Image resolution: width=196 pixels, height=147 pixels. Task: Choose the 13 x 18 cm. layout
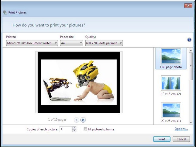(x=171, y=86)
